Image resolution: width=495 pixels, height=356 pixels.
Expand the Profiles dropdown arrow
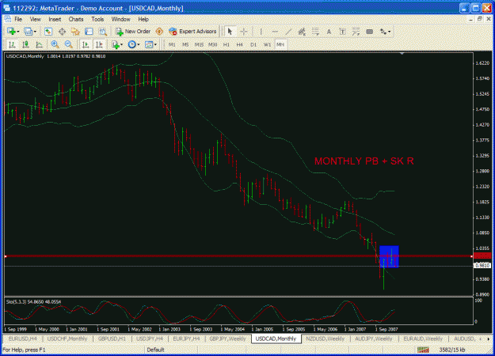[x=35, y=32]
